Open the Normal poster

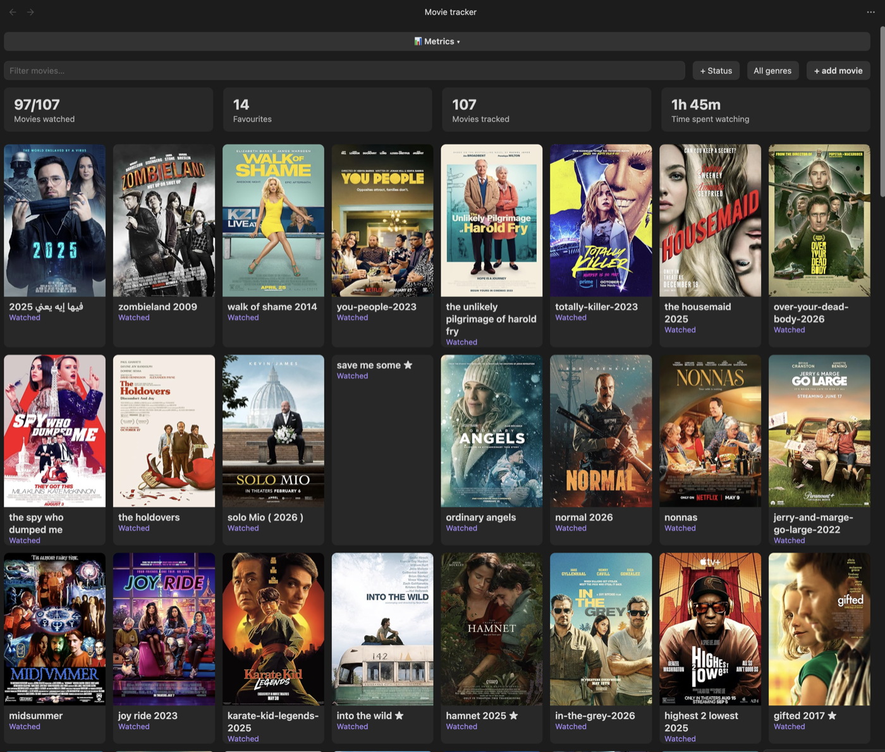click(x=601, y=431)
